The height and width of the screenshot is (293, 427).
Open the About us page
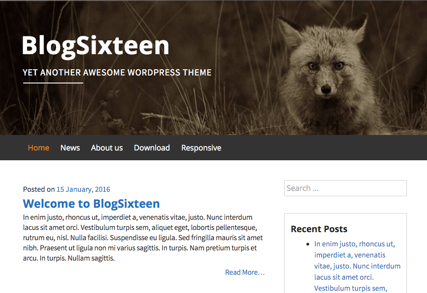pyautogui.click(x=107, y=148)
